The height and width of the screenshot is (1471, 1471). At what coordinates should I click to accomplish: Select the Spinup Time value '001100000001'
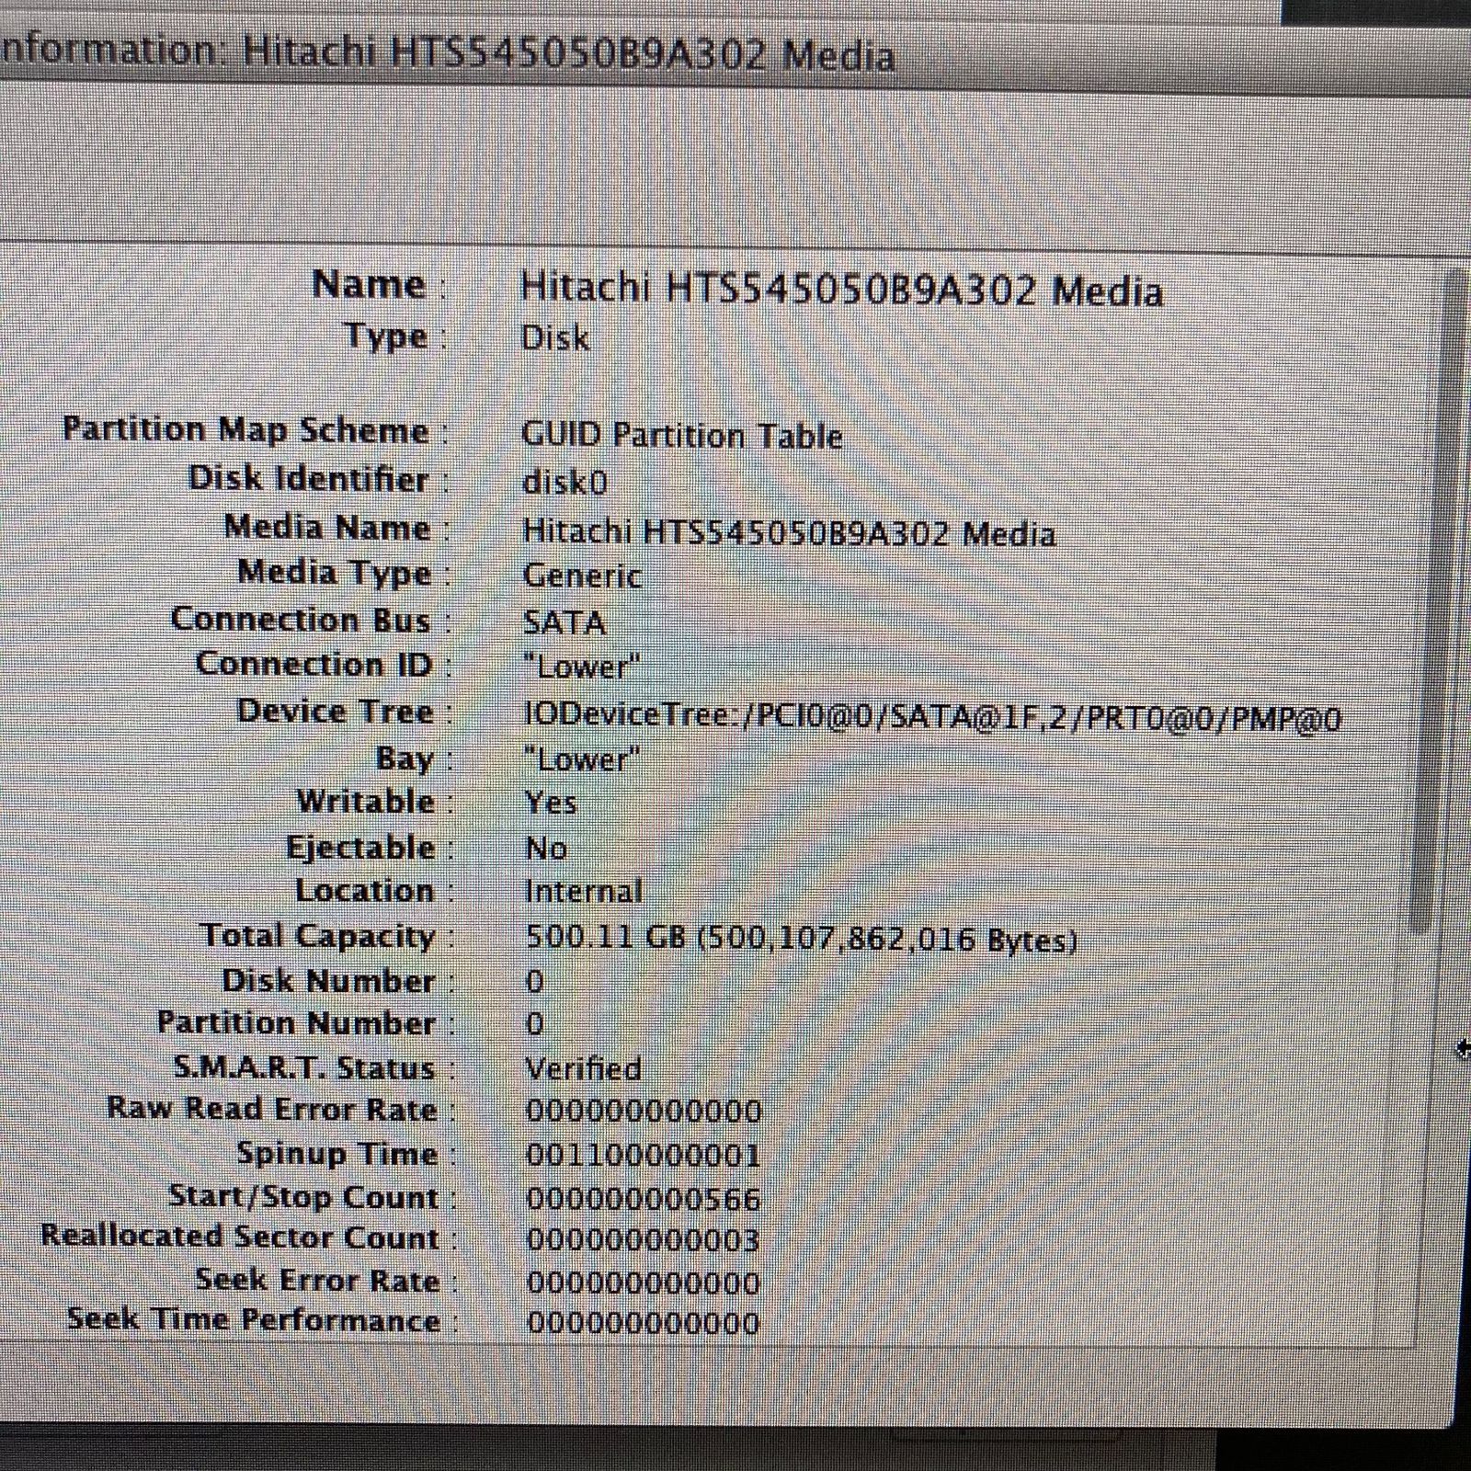pyautogui.click(x=644, y=1156)
